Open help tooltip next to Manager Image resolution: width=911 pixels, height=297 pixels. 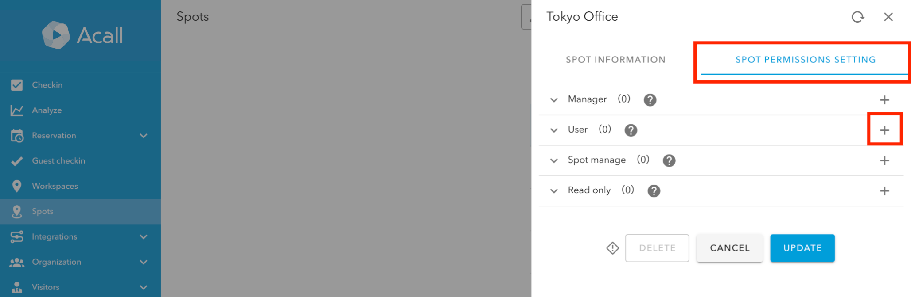650,100
